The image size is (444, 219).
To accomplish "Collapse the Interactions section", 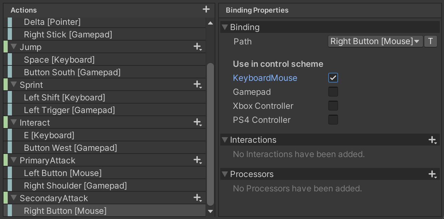I will (225, 140).
